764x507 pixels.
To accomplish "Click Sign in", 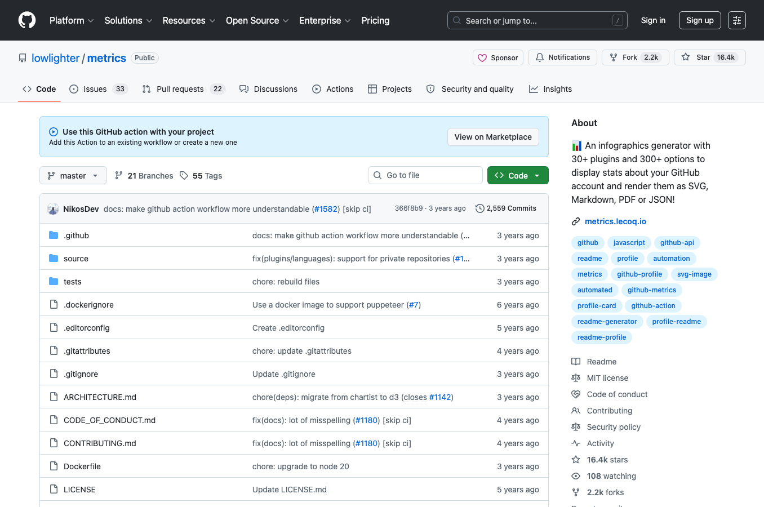I will (x=653, y=20).
